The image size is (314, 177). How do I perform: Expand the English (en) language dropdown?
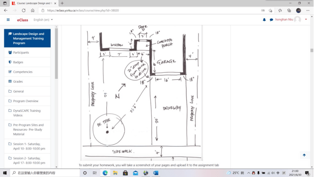(x=43, y=20)
